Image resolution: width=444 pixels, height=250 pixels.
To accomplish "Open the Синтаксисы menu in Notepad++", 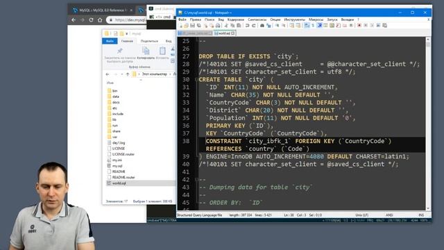I will (x=257, y=19).
